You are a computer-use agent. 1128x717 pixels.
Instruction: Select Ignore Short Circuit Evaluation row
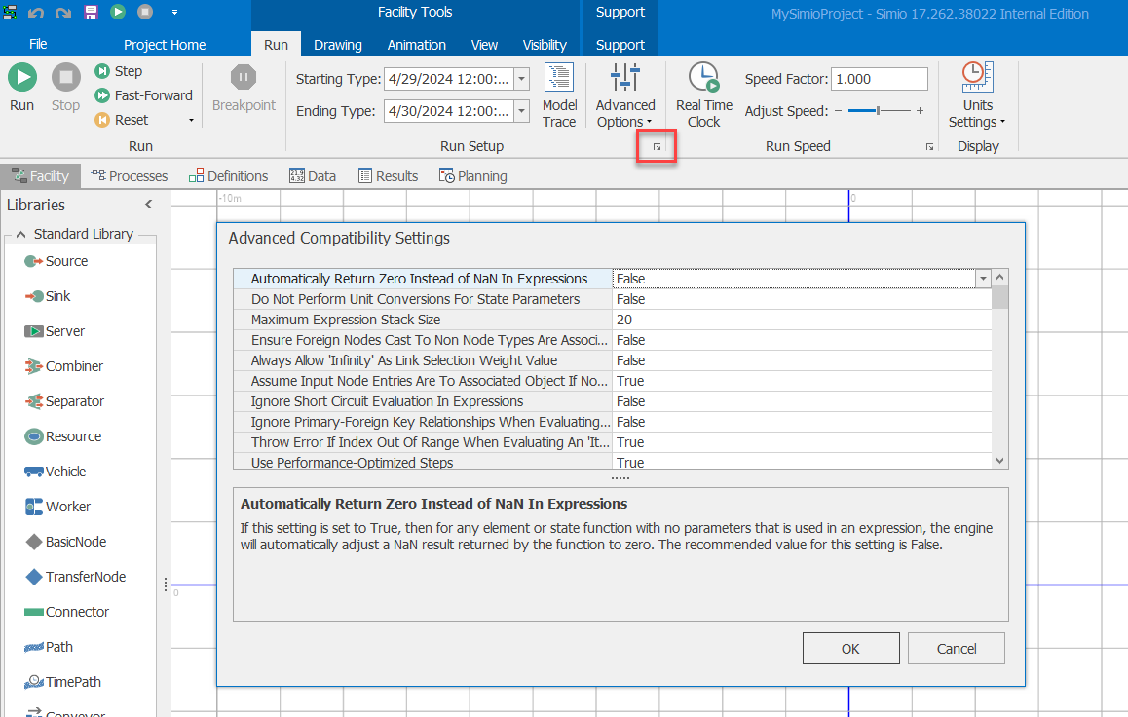pyautogui.click(x=612, y=401)
